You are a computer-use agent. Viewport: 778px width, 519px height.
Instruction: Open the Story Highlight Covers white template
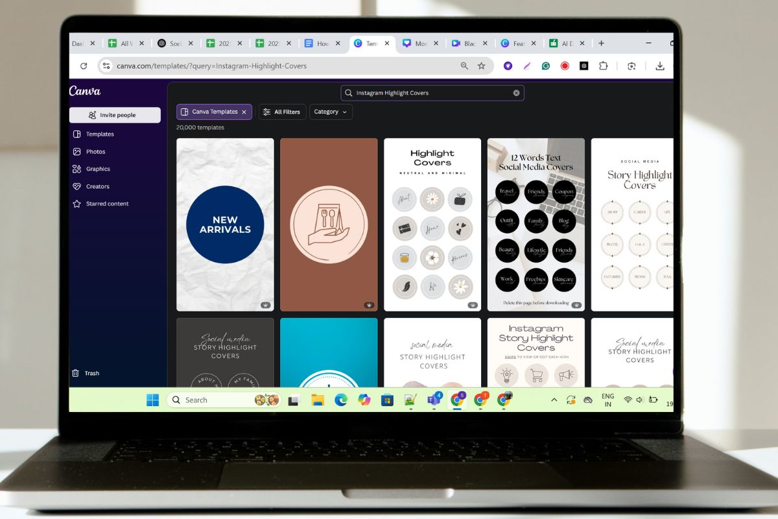632,224
